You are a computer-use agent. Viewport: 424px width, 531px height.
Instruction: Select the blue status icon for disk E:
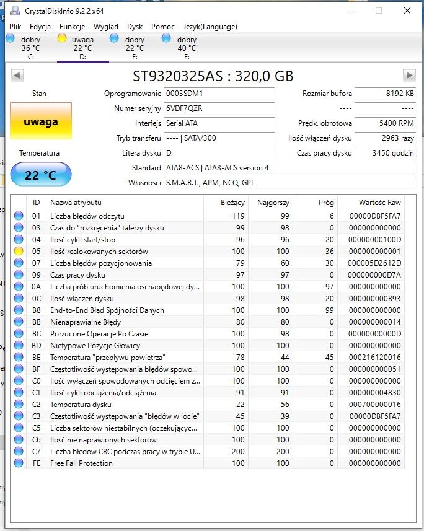114,38
